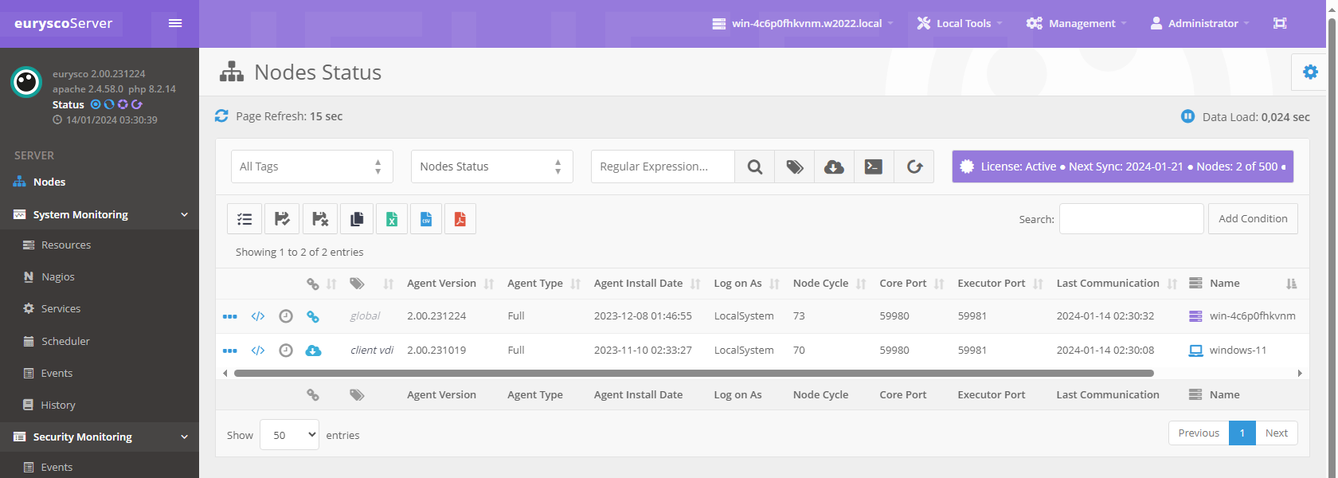1338x478 pixels.
Task: Open the terminal console icon button
Action: pyautogui.click(x=874, y=167)
